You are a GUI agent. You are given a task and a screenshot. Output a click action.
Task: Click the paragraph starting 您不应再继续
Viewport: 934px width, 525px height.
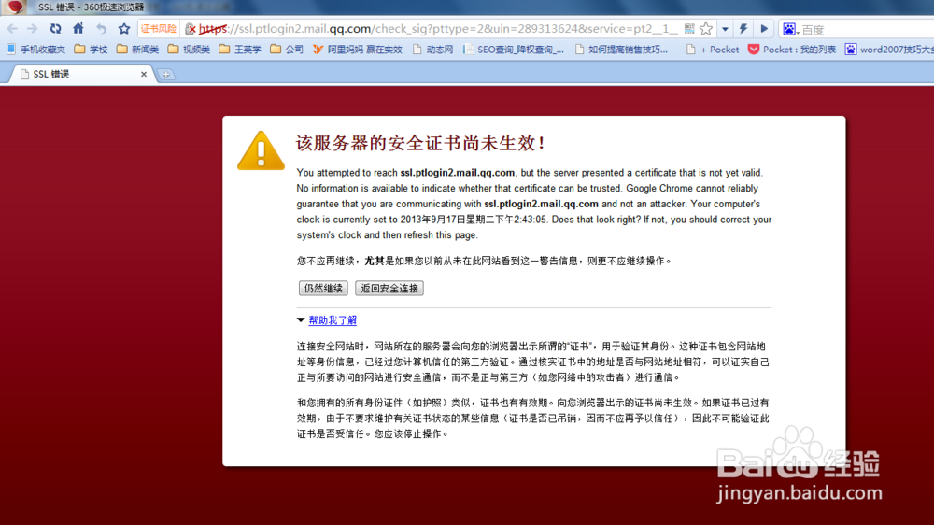(x=484, y=261)
